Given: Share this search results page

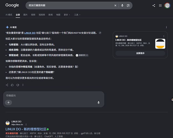Looking at the screenshot, I should 154,6.
